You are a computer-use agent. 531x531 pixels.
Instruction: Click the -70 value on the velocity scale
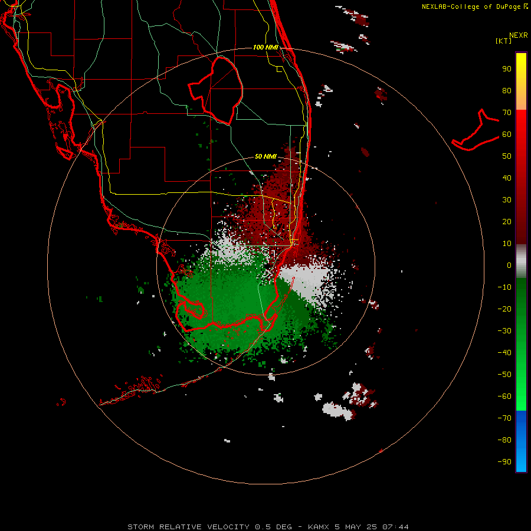(x=504, y=418)
